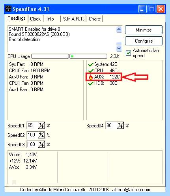The height and width of the screenshot is (196, 170).
Task: Click the 'SMART Enabled for drive 0' log line
Action: 34,29
